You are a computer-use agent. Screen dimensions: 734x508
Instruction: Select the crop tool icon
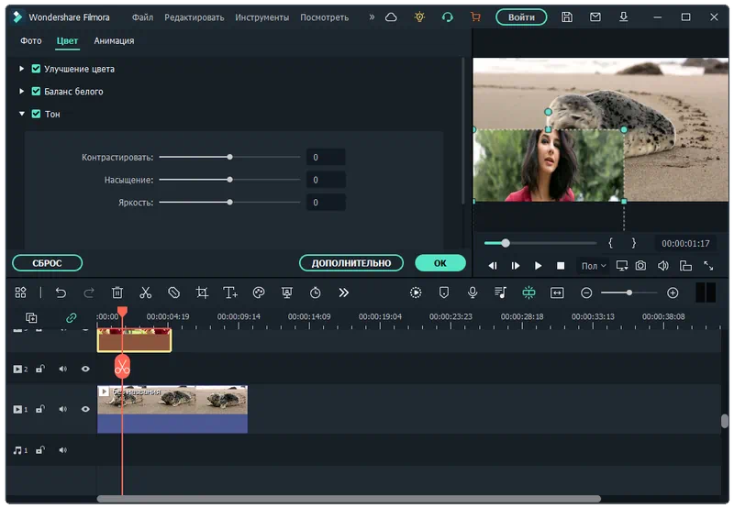202,293
